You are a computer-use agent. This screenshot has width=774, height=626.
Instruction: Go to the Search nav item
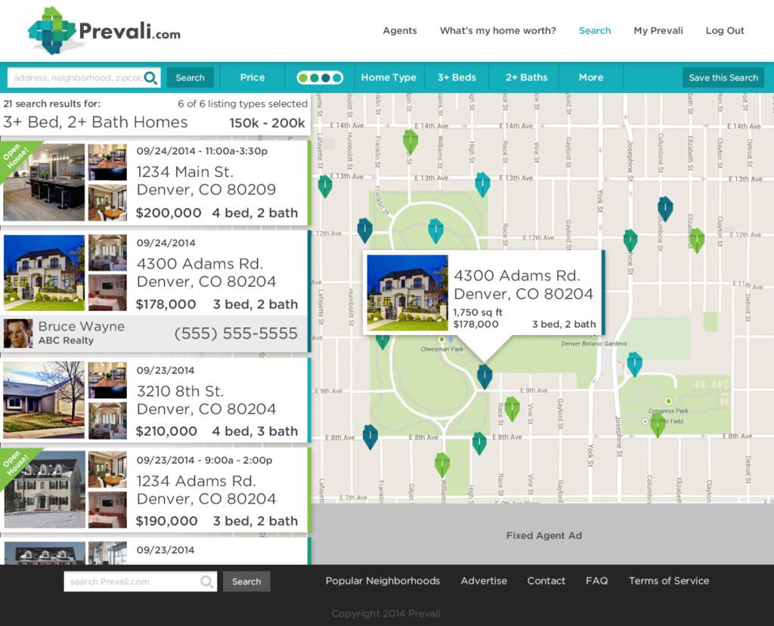[595, 30]
